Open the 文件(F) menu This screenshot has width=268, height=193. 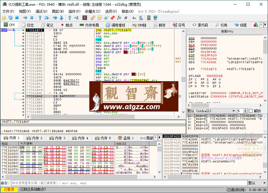coord(8,11)
